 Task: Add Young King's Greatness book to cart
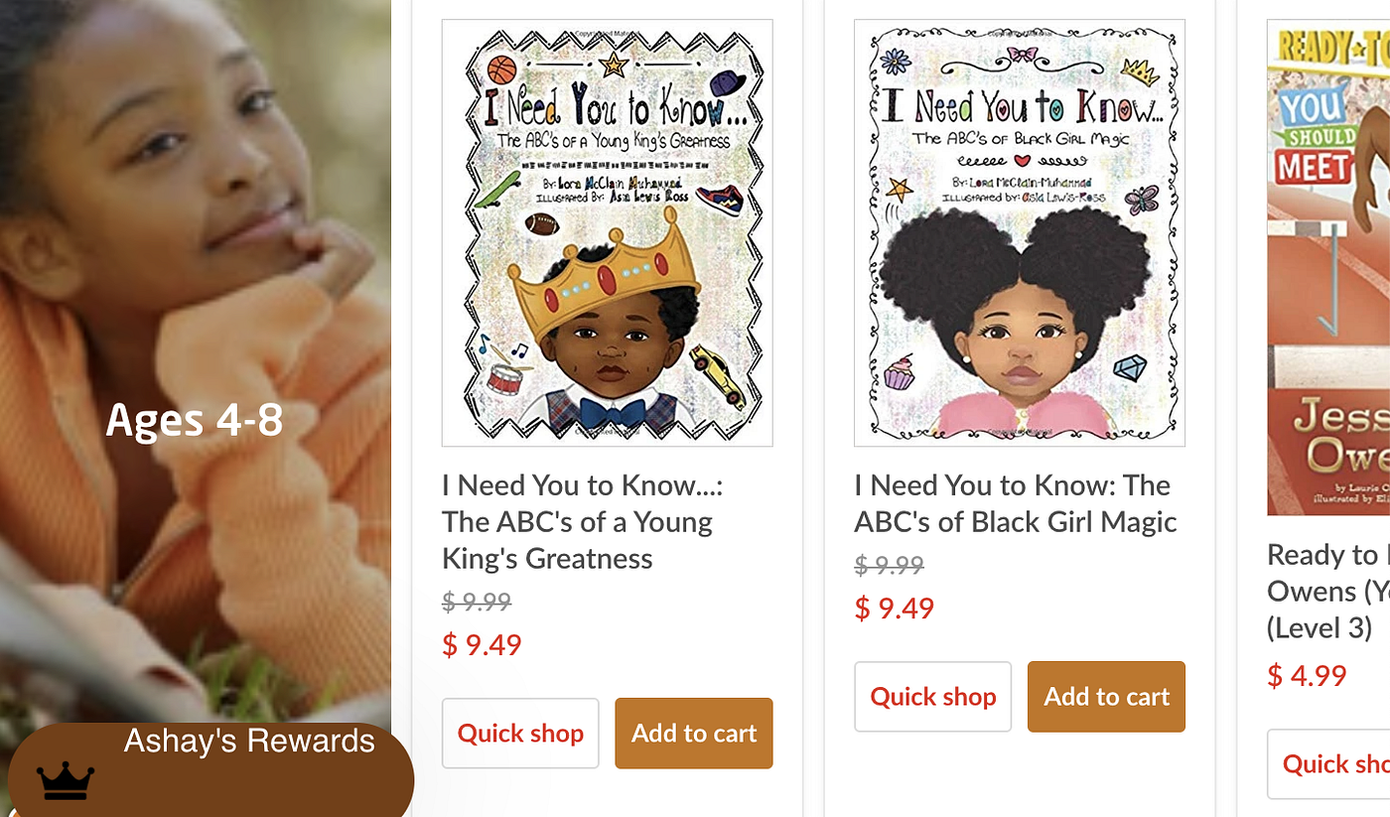[x=694, y=733]
